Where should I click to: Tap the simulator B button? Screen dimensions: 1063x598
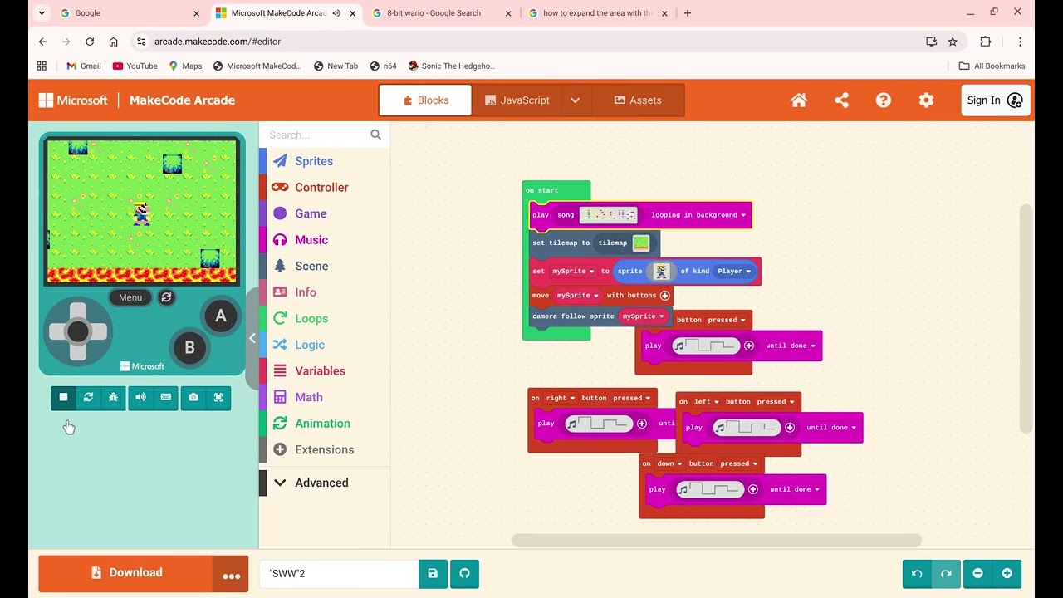pos(189,347)
